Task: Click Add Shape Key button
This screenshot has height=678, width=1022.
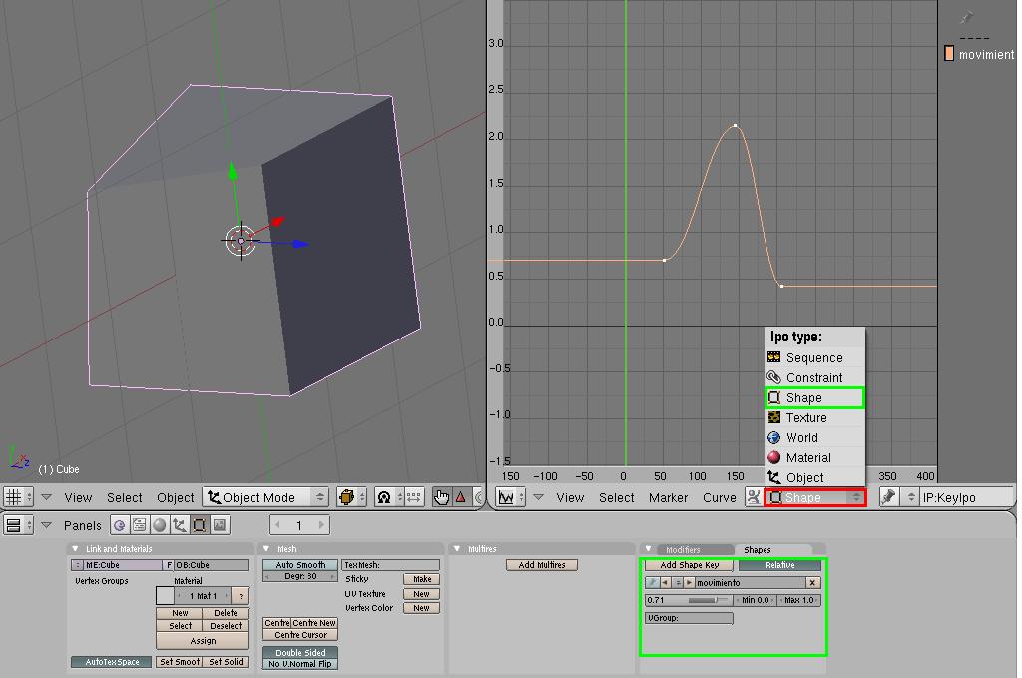Action: pyautogui.click(x=689, y=565)
